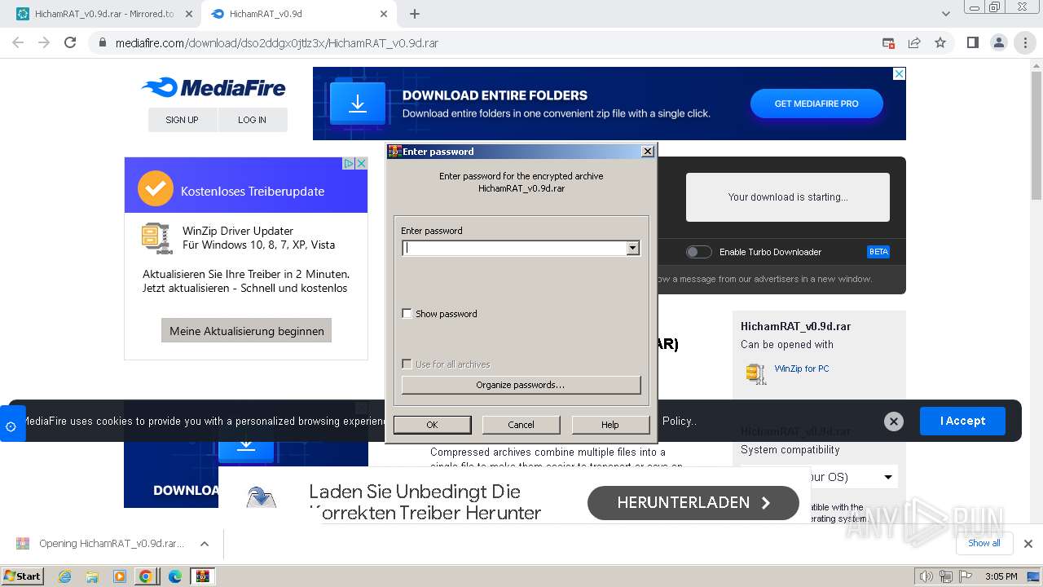Click the download folders banner icon

357,104
